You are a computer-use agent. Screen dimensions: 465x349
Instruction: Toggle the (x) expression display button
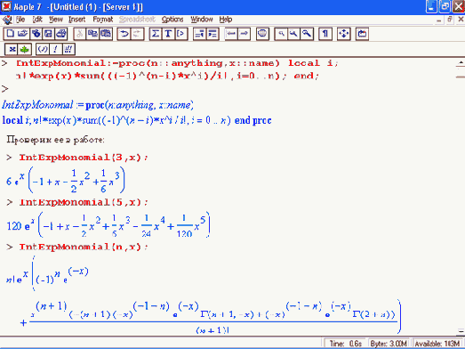[43, 49]
